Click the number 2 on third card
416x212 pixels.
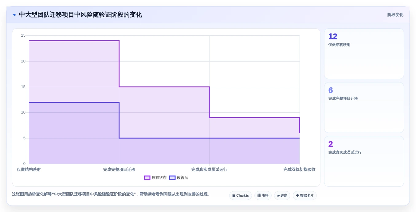(331, 144)
